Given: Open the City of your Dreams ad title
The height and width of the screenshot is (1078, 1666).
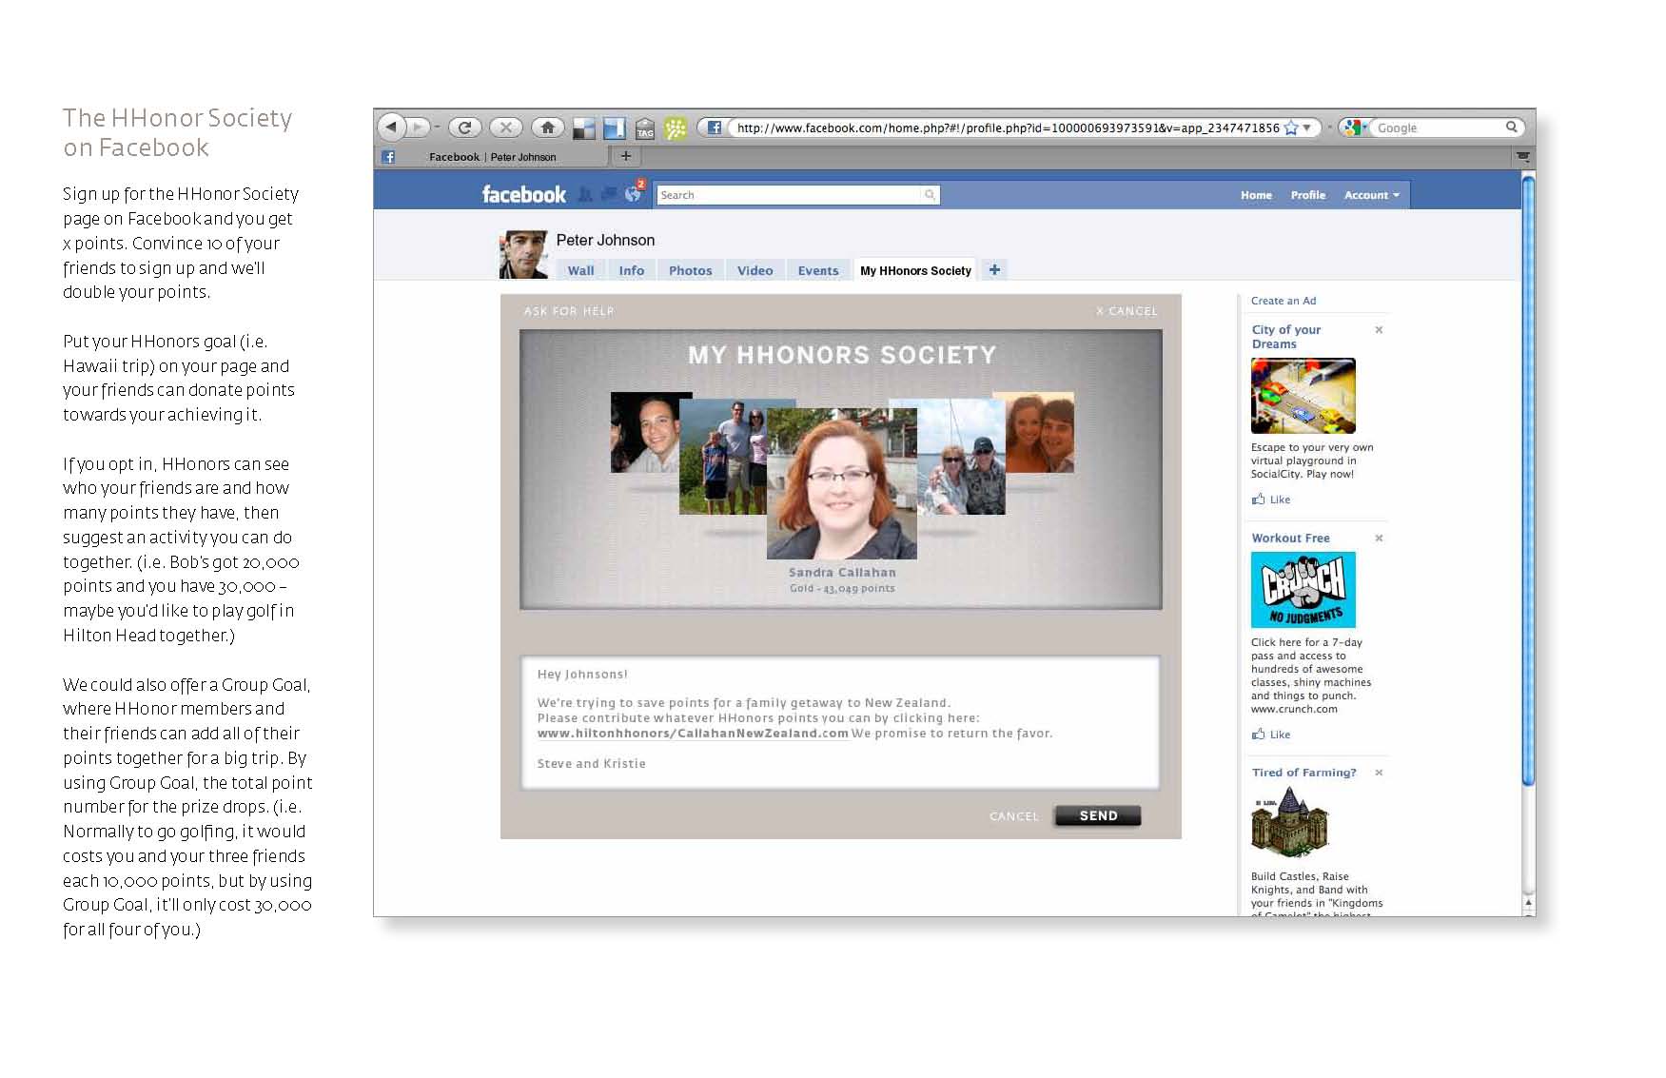Looking at the screenshot, I should pyautogui.click(x=1286, y=337).
